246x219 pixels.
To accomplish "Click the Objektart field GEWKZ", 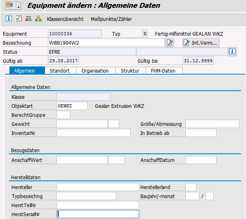I will pos(72,106).
